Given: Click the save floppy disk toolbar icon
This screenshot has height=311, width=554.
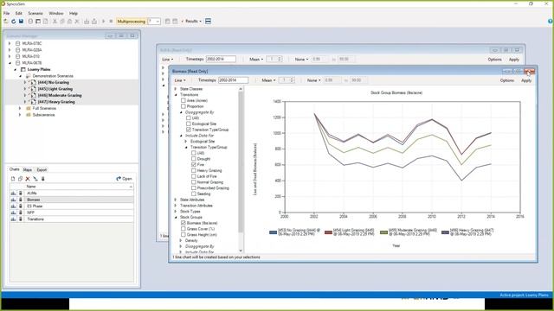Looking at the screenshot, I should 21,22.
